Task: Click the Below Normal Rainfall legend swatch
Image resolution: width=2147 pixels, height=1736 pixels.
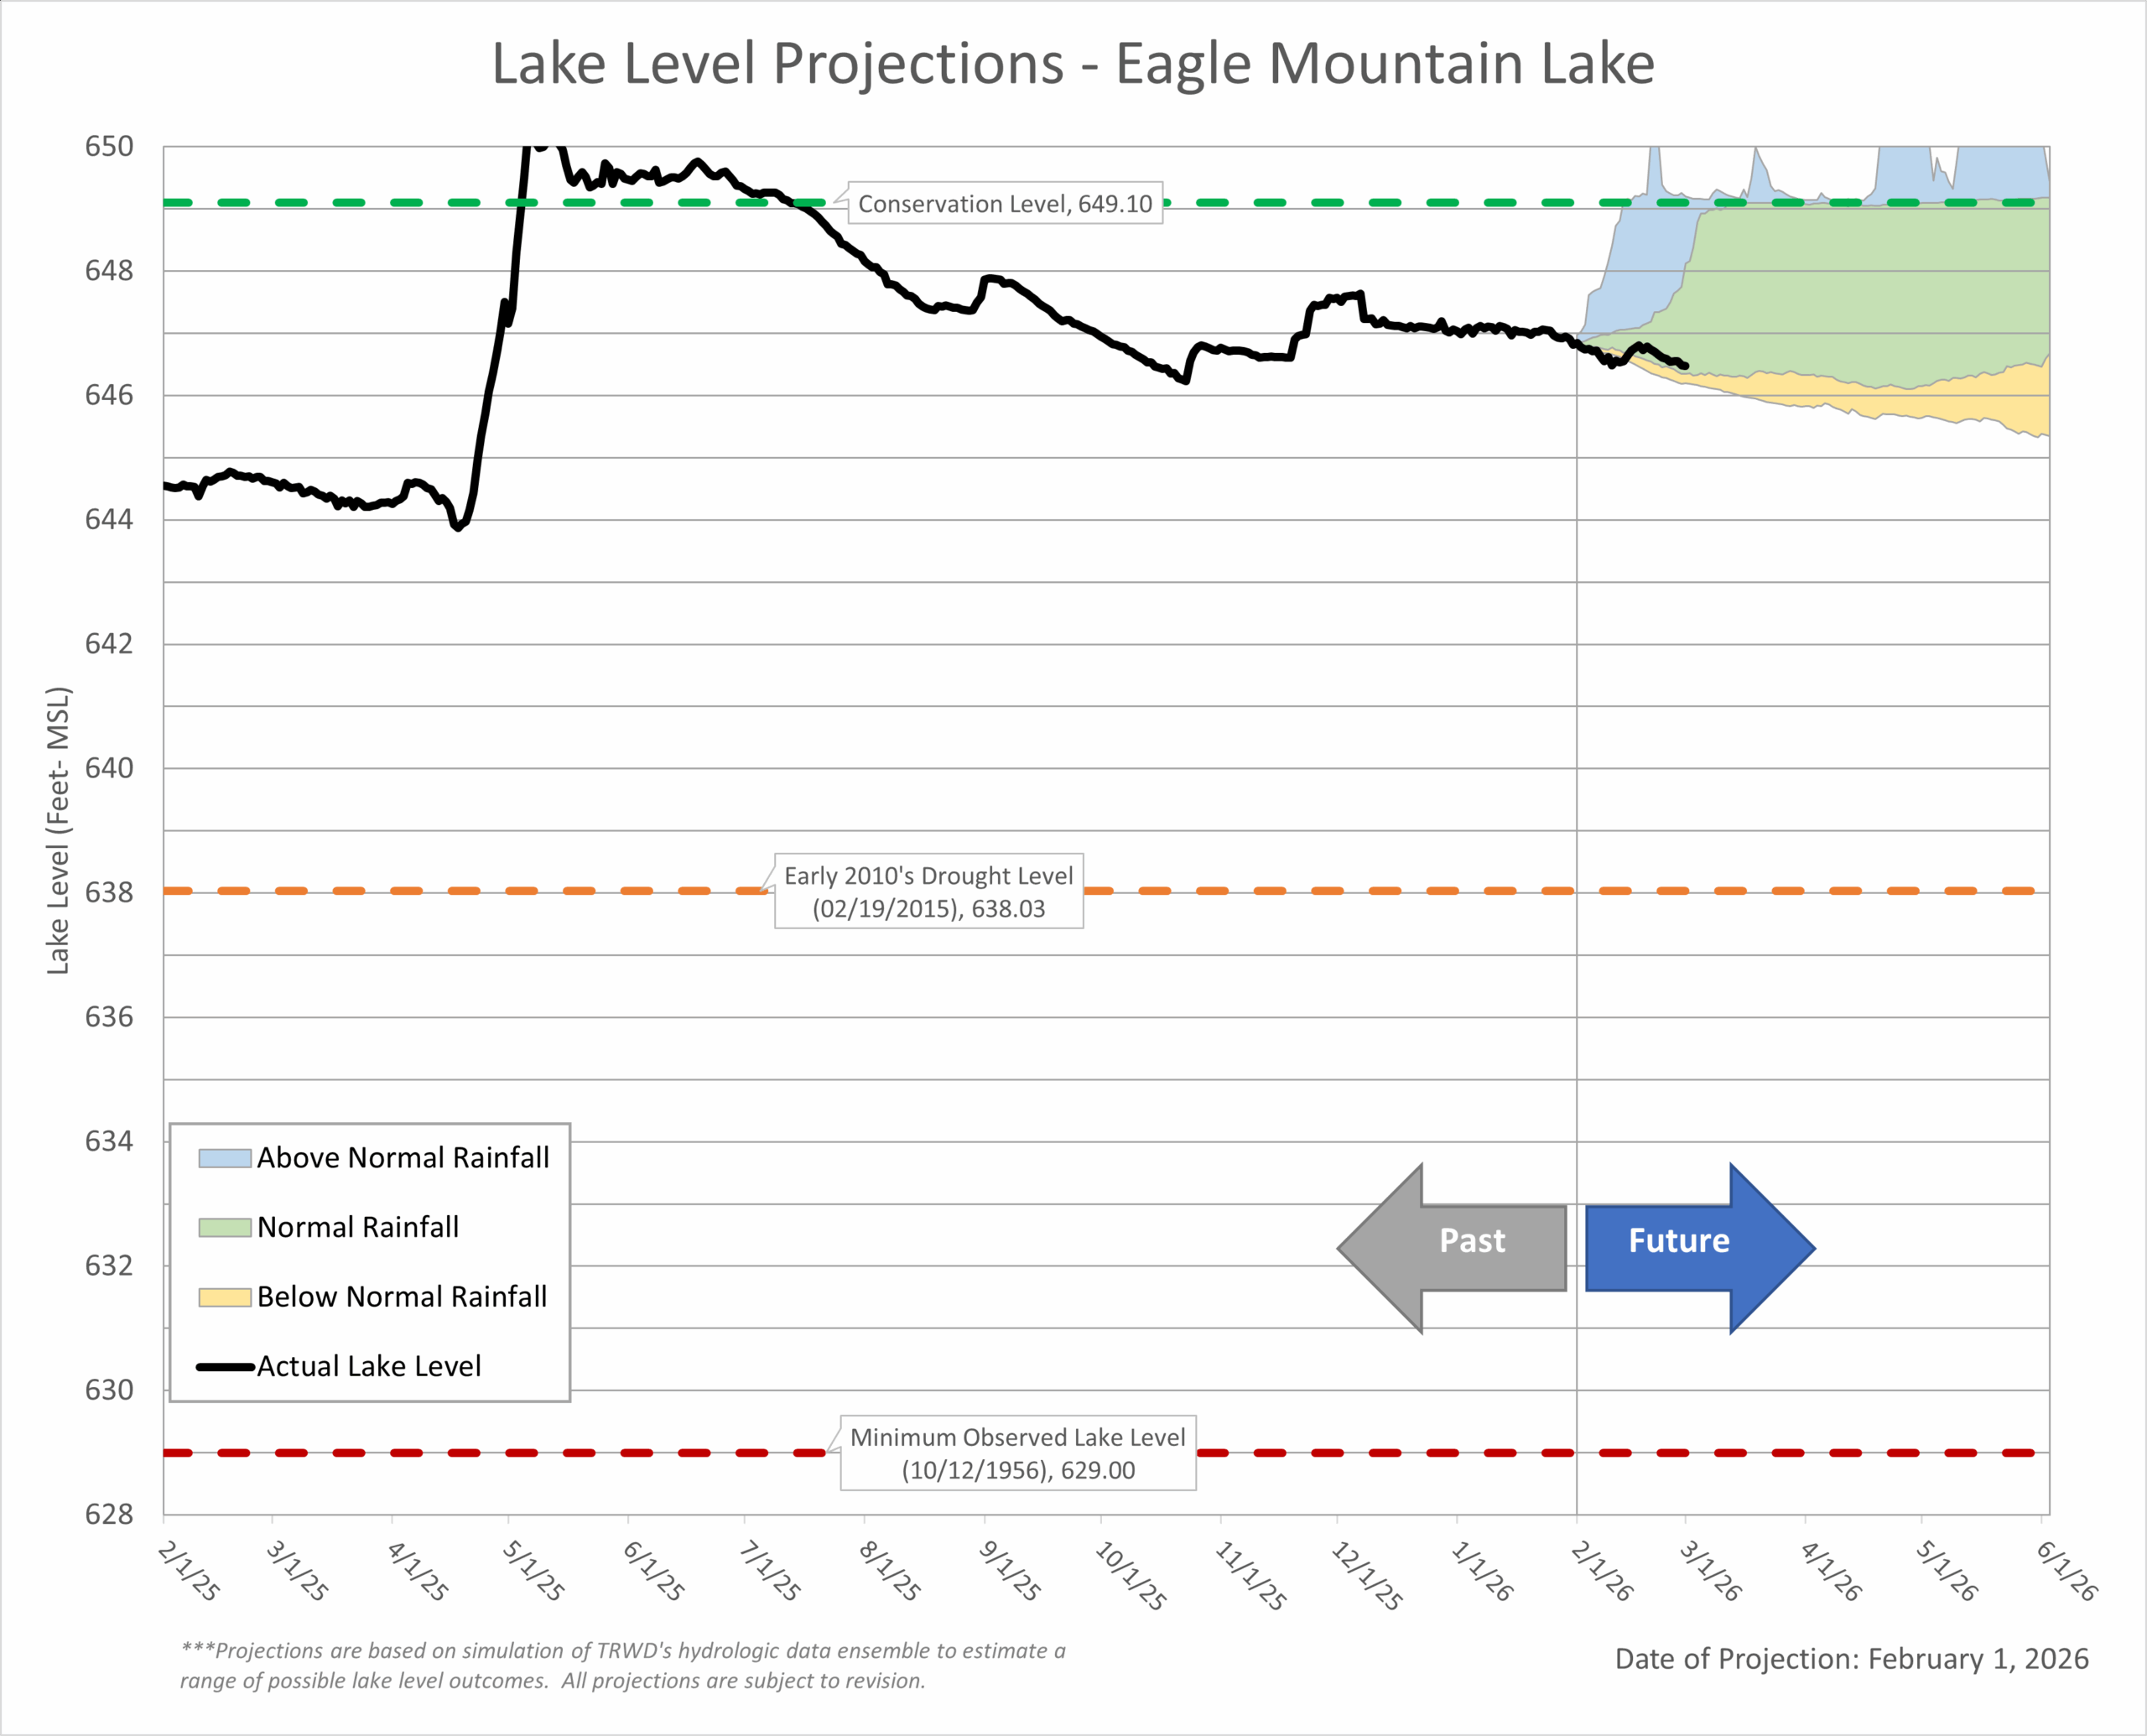Action: point(224,1297)
